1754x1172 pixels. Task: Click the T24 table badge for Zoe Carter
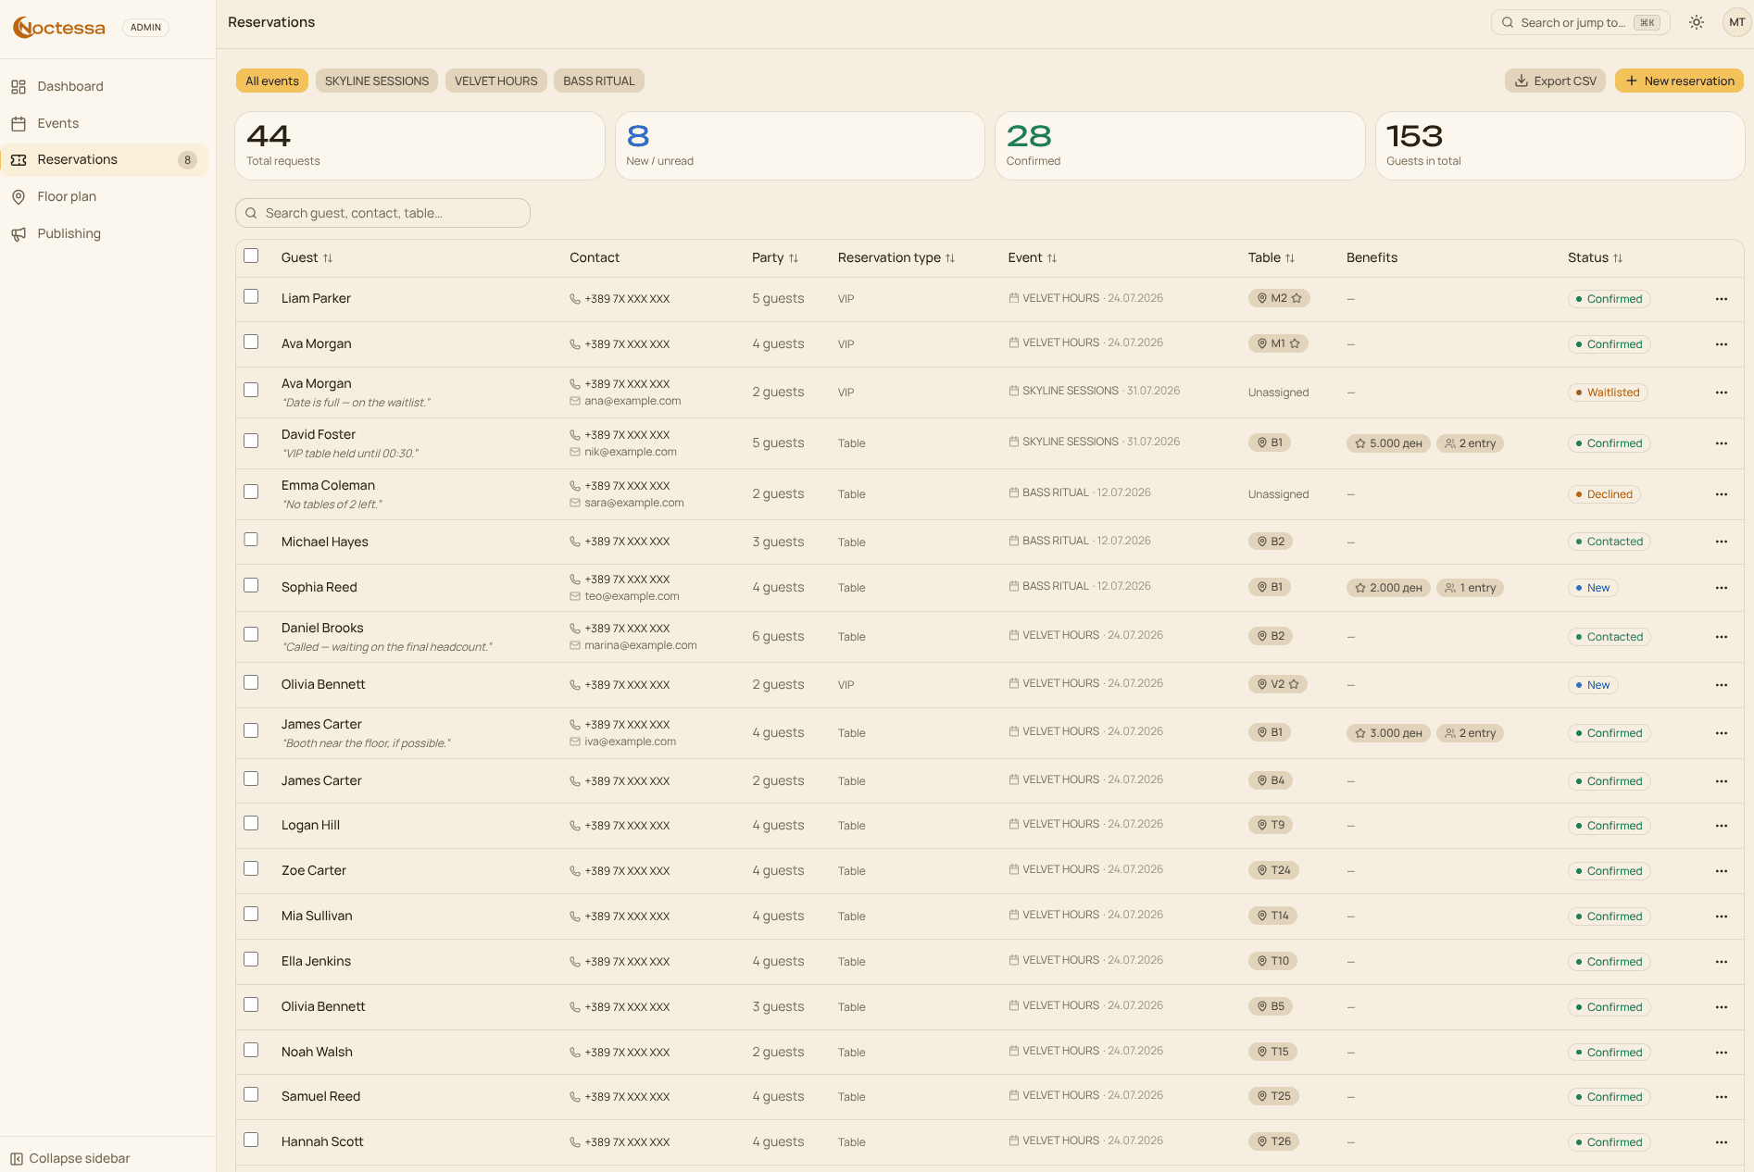point(1273,870)
